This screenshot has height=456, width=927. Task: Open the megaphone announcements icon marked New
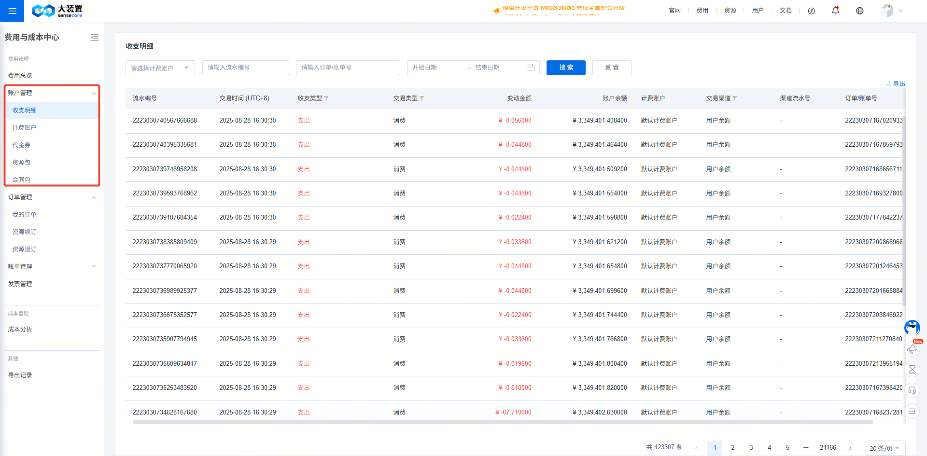pyautogui.click(x=912, y=348)
